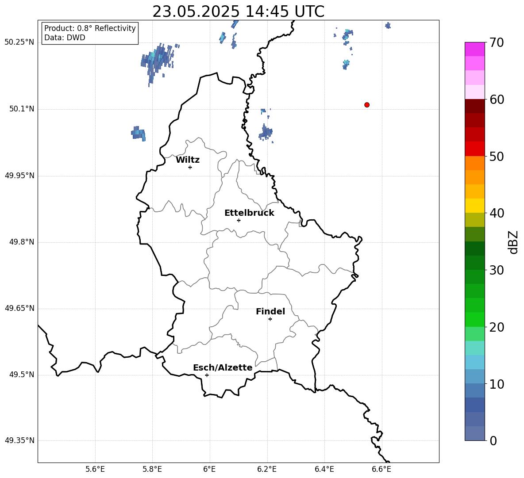524x478 pixels.
Task: Click the 49.35°N latitude label
Action: click(19, 440)
